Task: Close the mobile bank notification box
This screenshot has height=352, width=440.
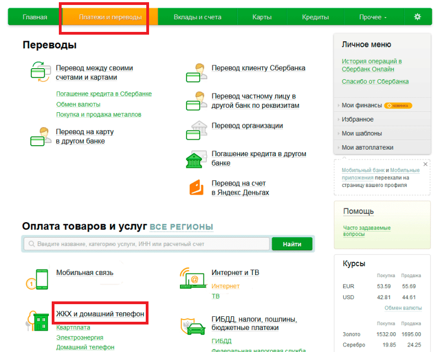Action: [x=425, y=164]
